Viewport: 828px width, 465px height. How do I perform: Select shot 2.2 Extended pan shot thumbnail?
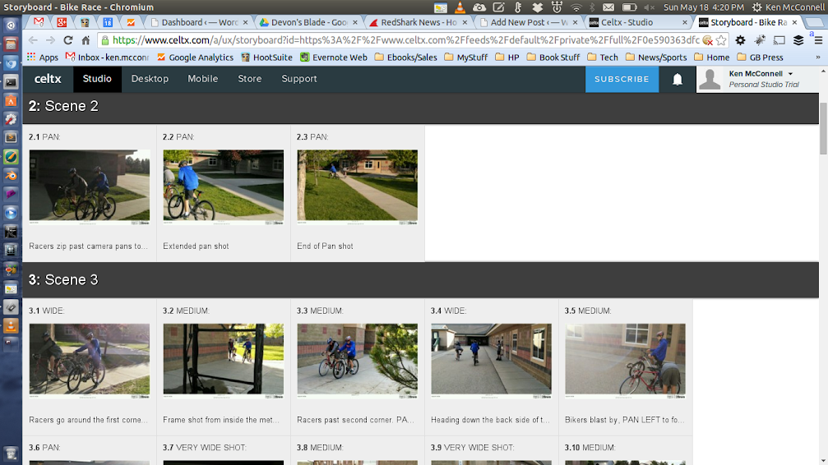(224, 187)
